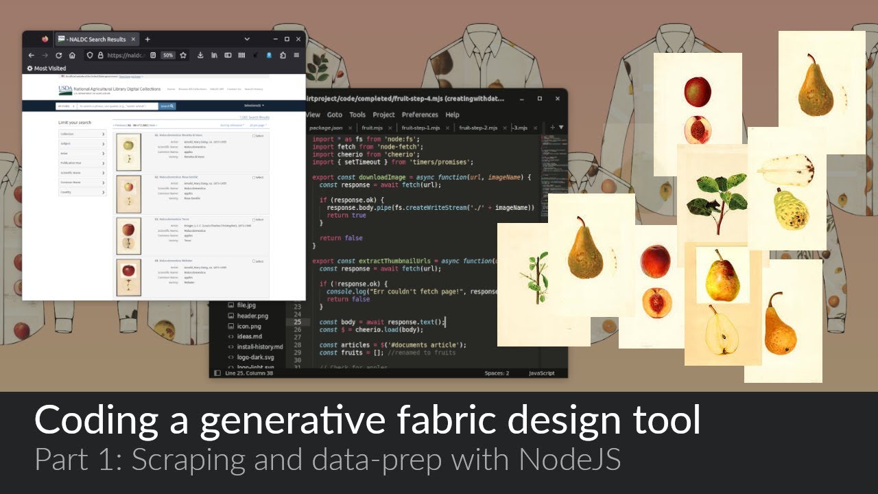Open the 20 per page dropdown

click(258, 126)
